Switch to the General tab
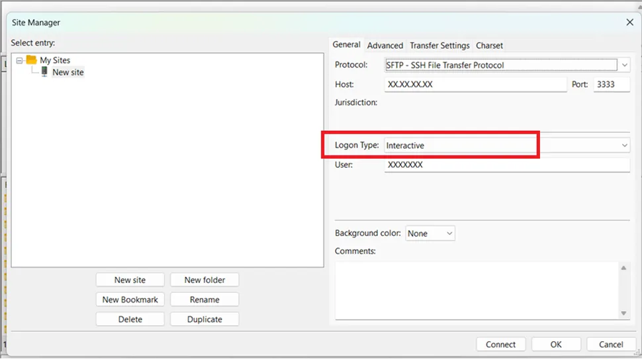642x359 pixels. [x=346, y=44]
